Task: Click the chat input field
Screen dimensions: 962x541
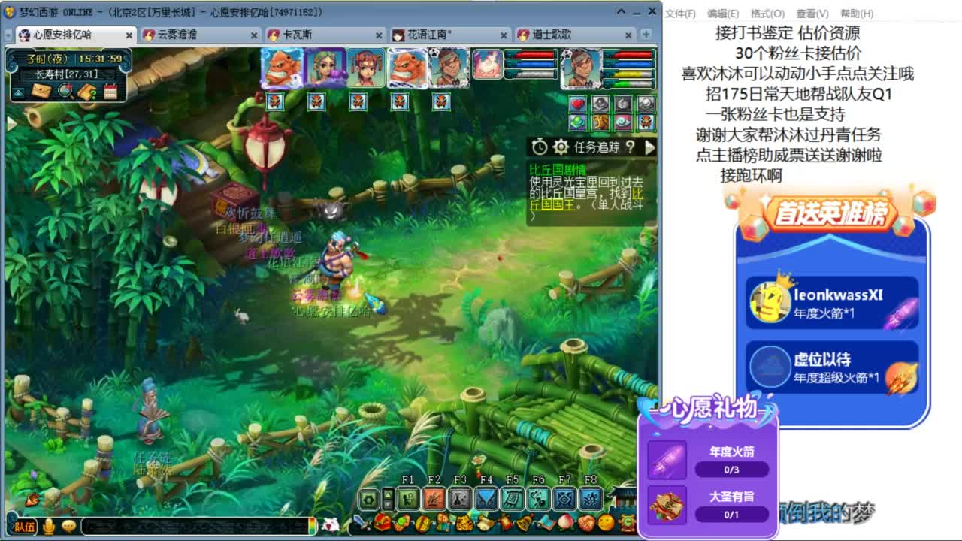Action: coord(195,526)
